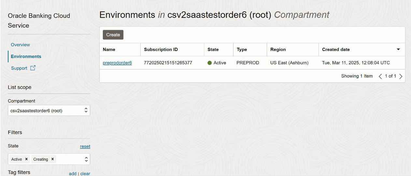
Task: Open the Compartment dropdown
Action: (49, 110)
